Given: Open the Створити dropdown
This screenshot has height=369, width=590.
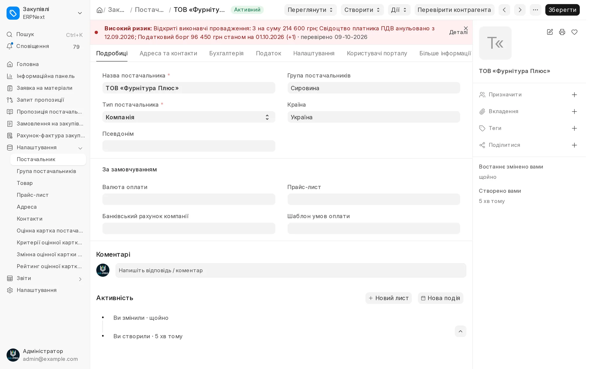Looking at the screenshot, I should point(362,10).
